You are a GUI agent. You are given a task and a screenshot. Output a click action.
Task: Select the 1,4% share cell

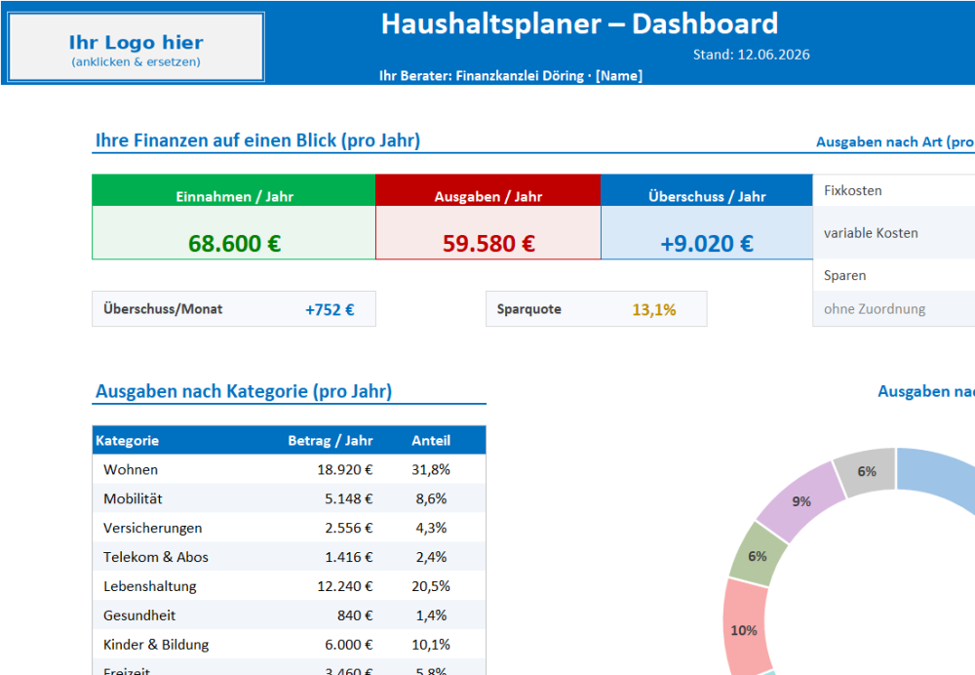coord(431,615)
